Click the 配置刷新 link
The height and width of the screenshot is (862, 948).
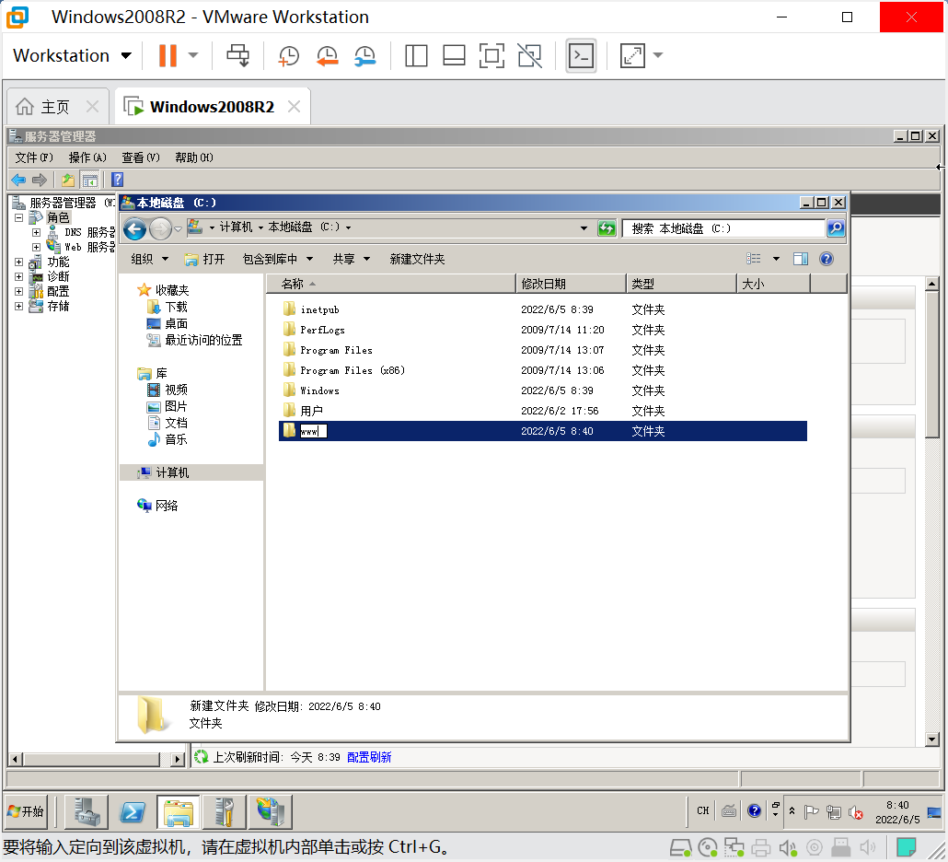coord(369,757)
